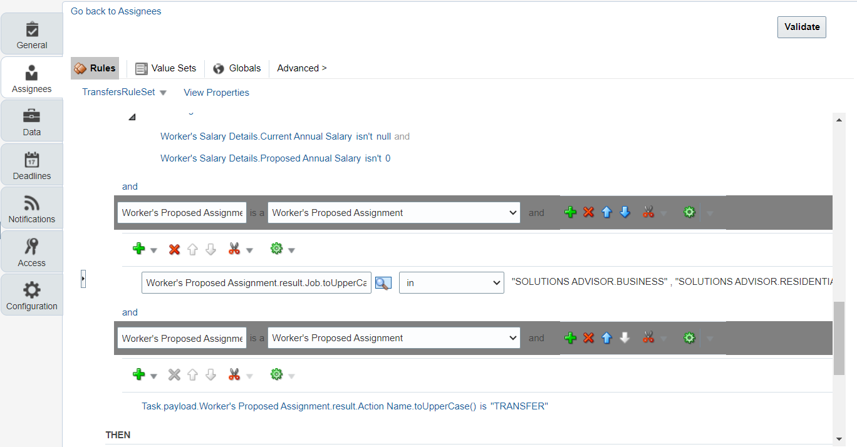The width and height of the screenshot is (857, 447).
Task: Open fact type dropdown in gray bar above TRANSFER condition
Action: (x=393, y=338)
